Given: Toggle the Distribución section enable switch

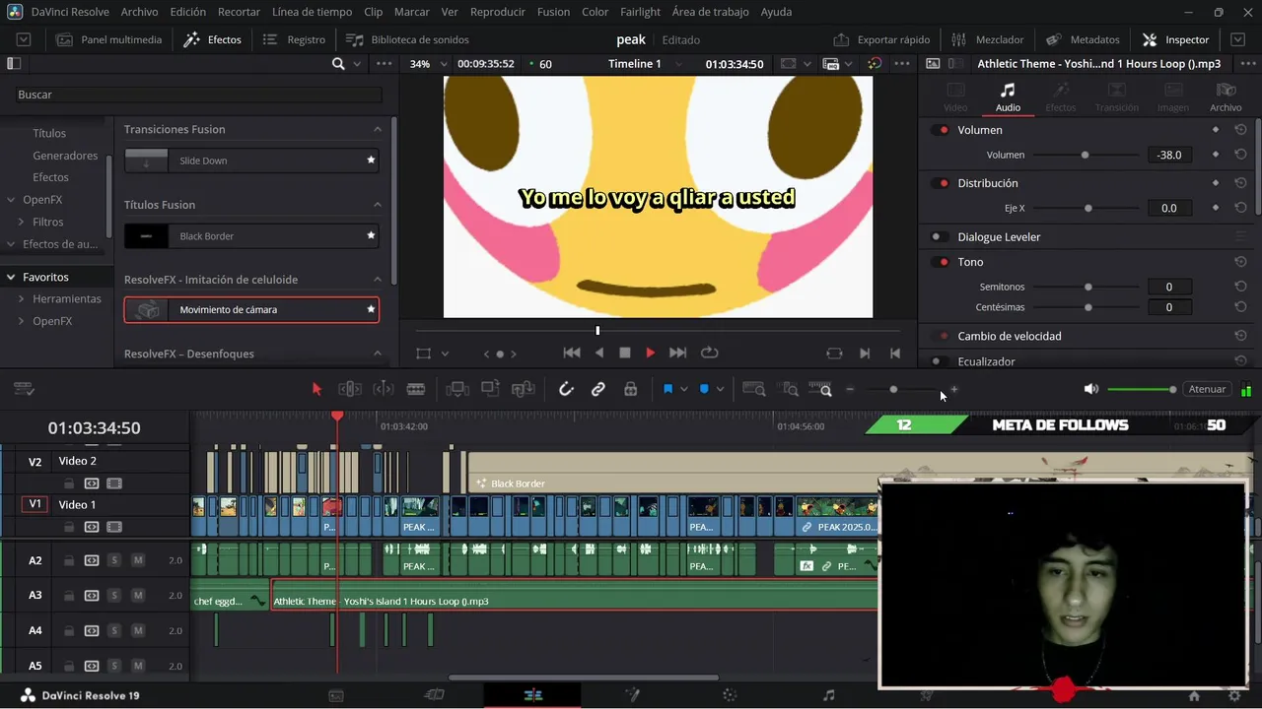Looking at the screenshot, I should pos(941,183).
